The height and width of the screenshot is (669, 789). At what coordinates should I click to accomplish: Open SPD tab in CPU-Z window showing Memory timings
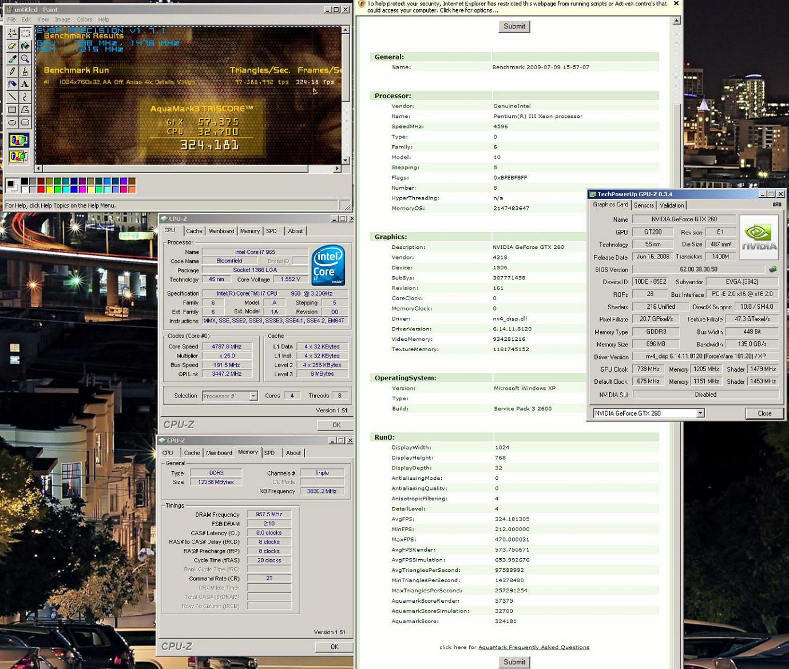269,453
